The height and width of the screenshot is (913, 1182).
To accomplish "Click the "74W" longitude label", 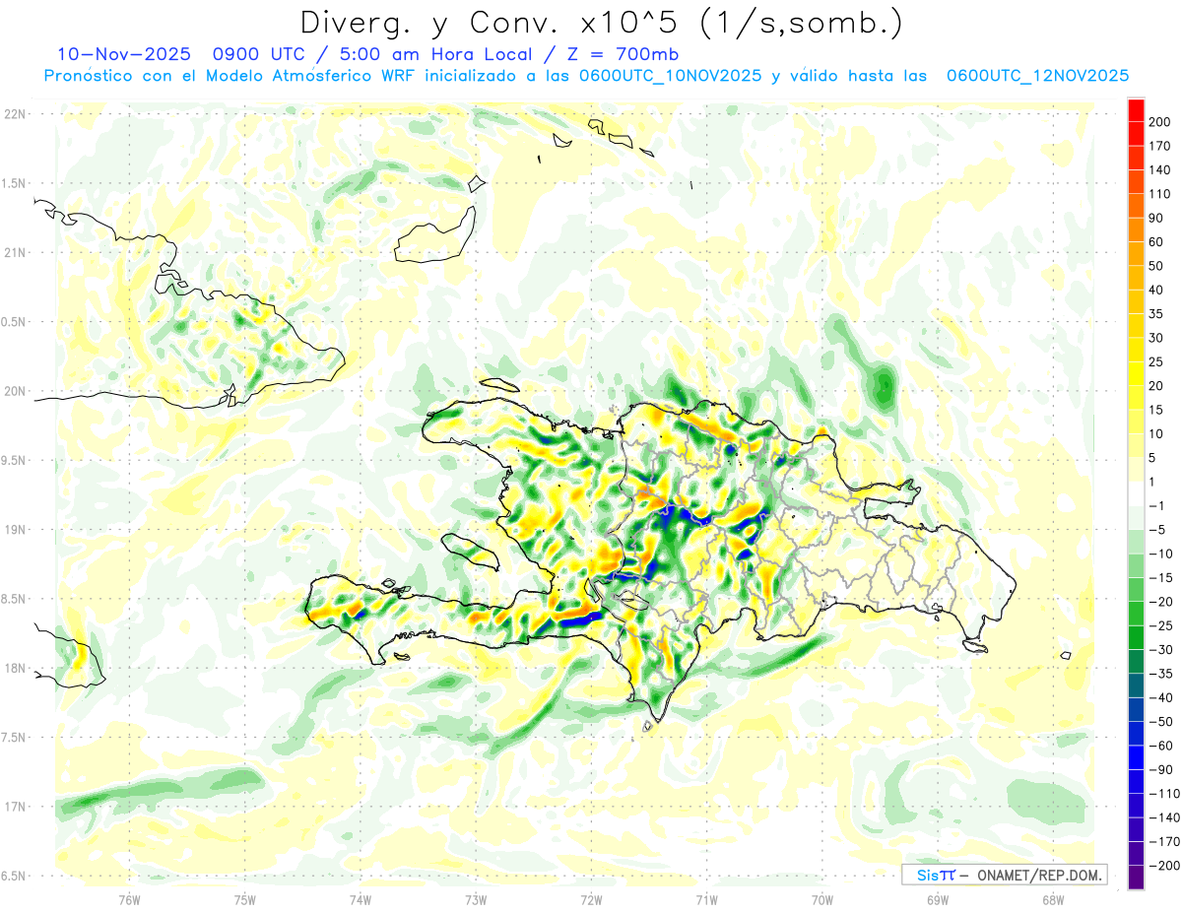I will [x=361, y=899].
